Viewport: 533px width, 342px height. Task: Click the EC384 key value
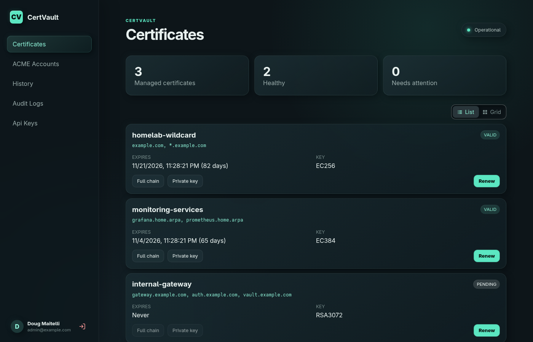pos(326,241)
